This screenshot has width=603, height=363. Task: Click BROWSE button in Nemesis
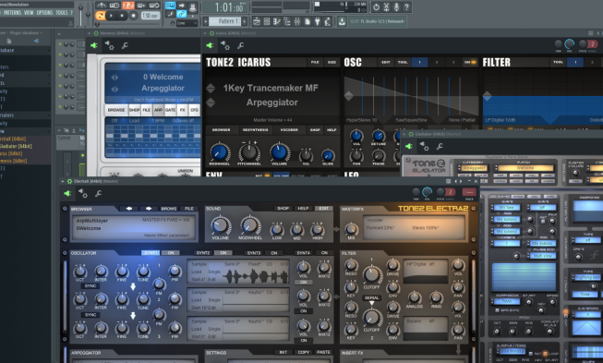[x=116, y=110]
